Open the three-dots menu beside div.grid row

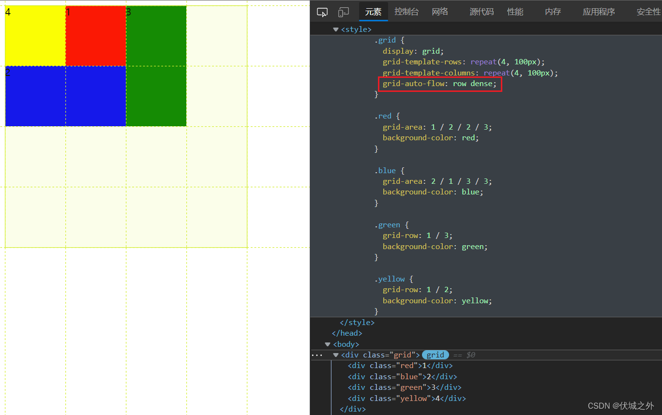click(317, 355)
